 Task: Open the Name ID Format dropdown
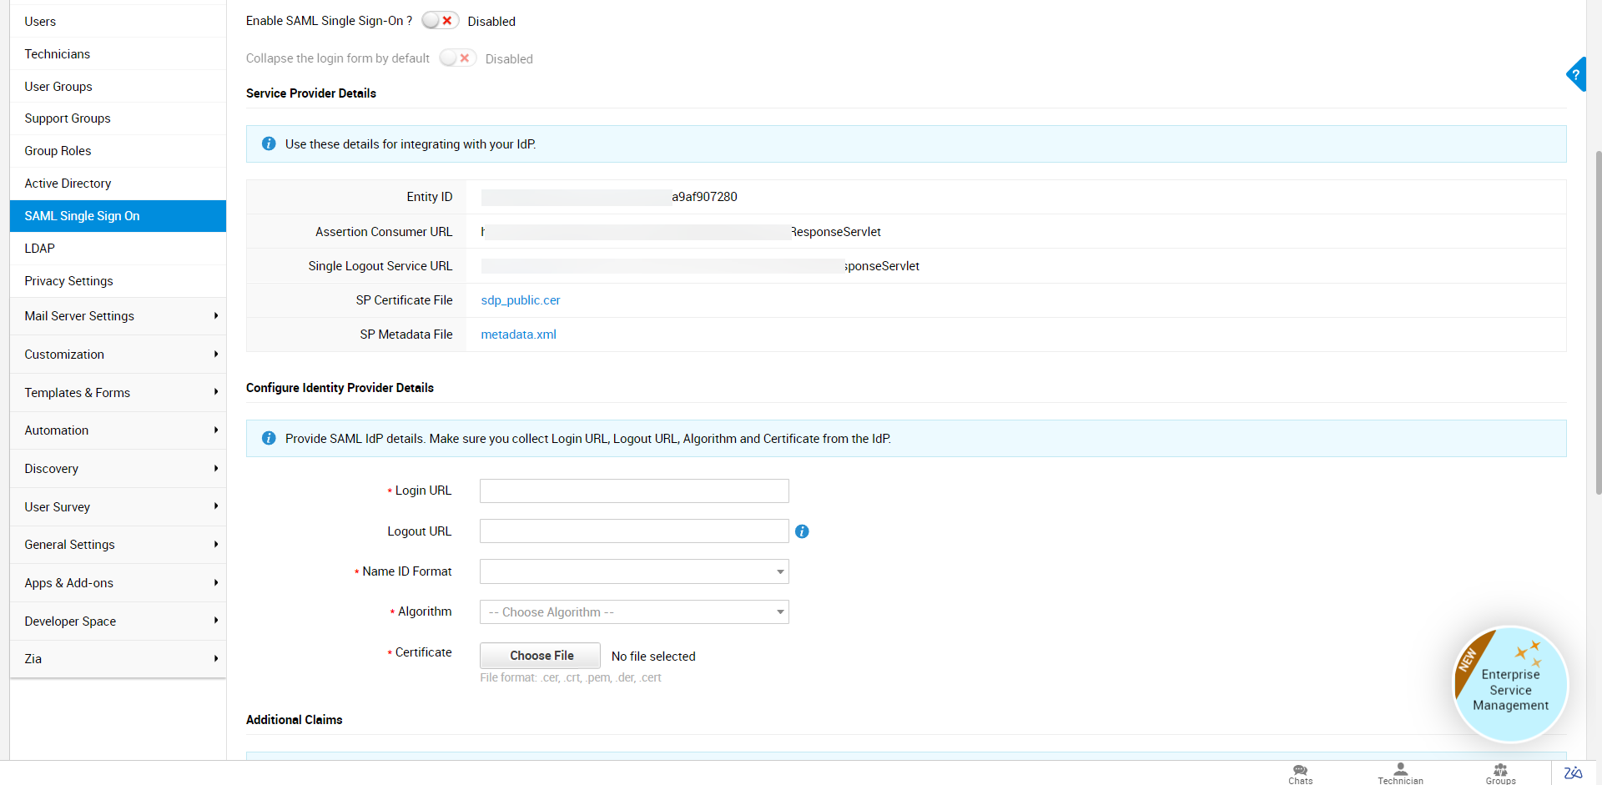coord(634,571)
